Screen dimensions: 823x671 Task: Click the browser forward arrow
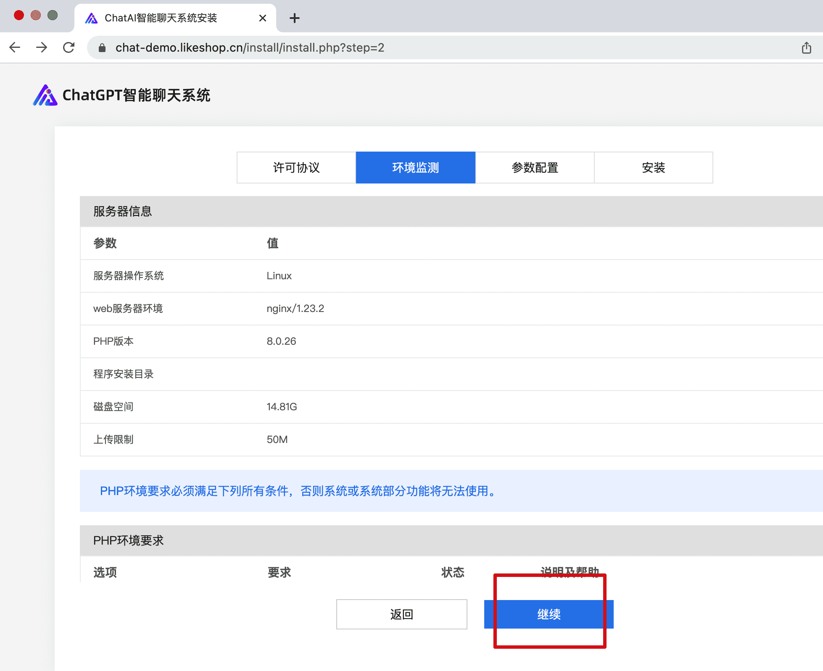[x=42, y=47]
